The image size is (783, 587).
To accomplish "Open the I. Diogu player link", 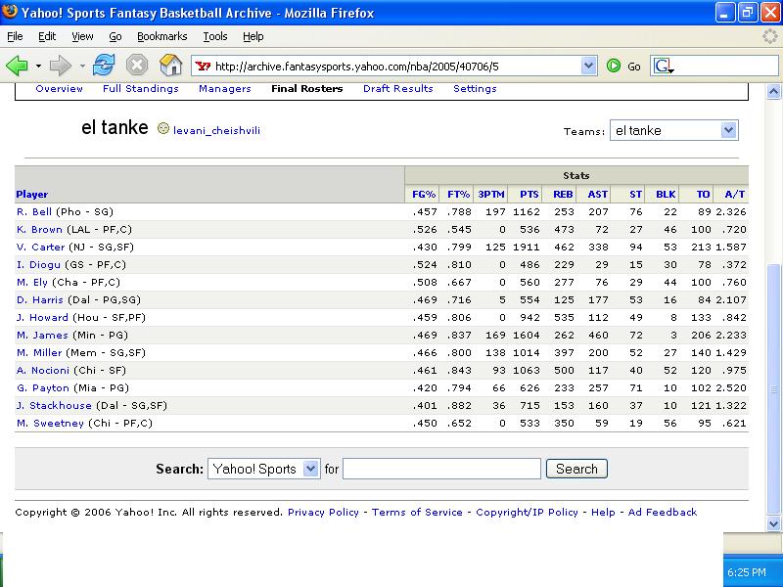I will [x=38, y=264].
